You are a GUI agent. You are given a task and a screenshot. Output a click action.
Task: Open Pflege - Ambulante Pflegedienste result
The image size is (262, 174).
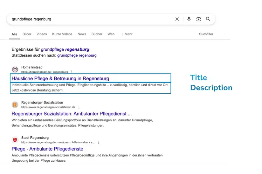[47, 149]
